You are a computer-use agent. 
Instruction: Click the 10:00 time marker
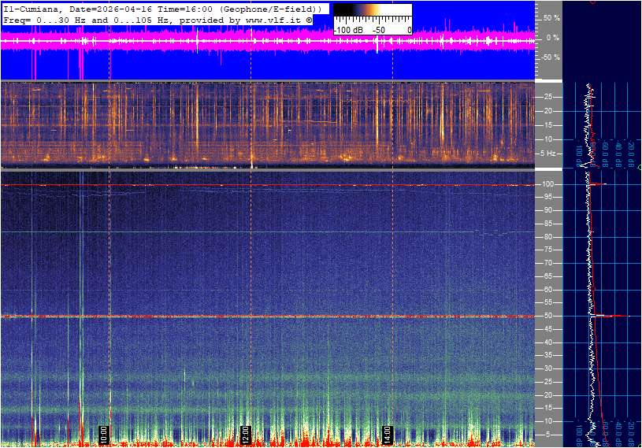[104, 435]
